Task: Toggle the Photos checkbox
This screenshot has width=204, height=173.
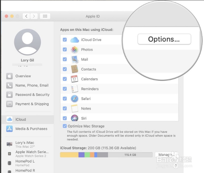Action: tap(65, 50)
